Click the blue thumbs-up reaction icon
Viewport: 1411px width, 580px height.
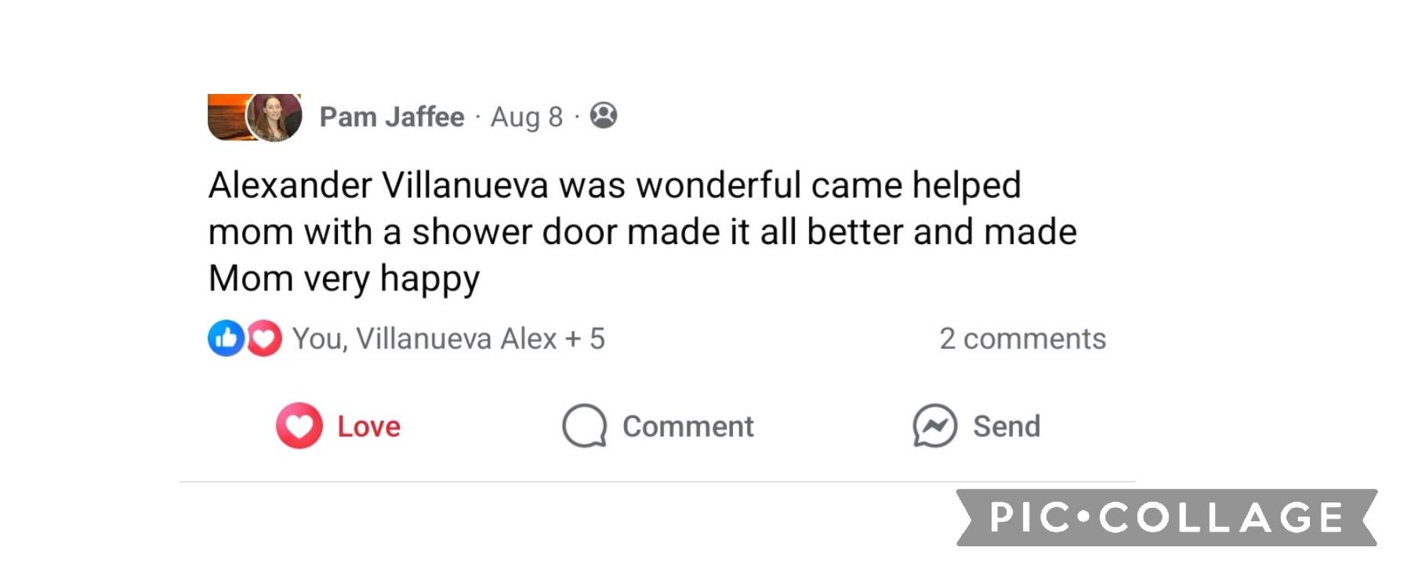click(226, 339)
